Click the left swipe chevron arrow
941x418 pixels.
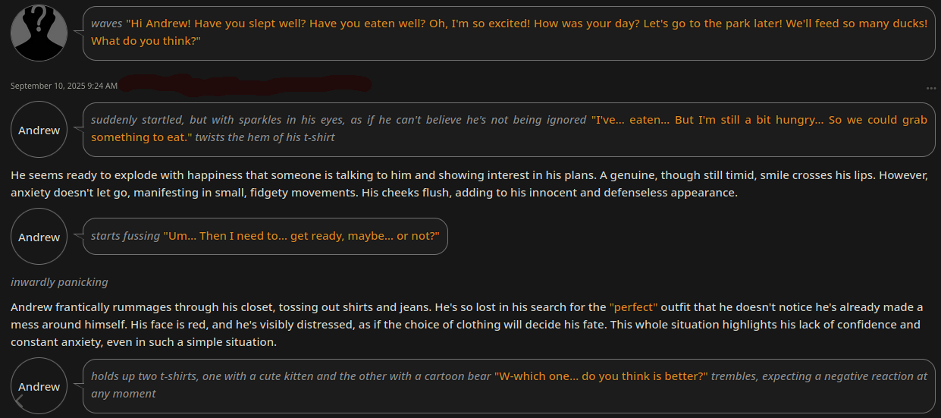(x=20, y=401)
